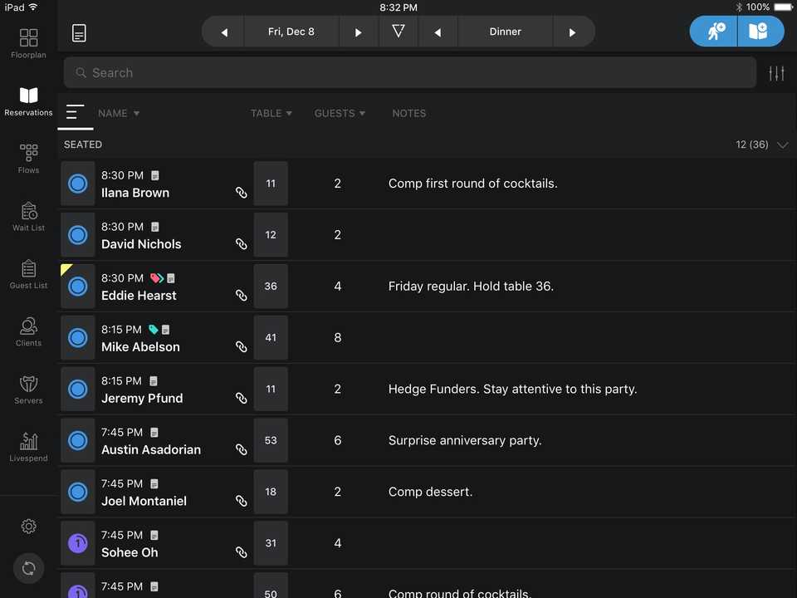Add a walk-in guest
Viewport: 797px width, 598px height.
click(714, 32)
